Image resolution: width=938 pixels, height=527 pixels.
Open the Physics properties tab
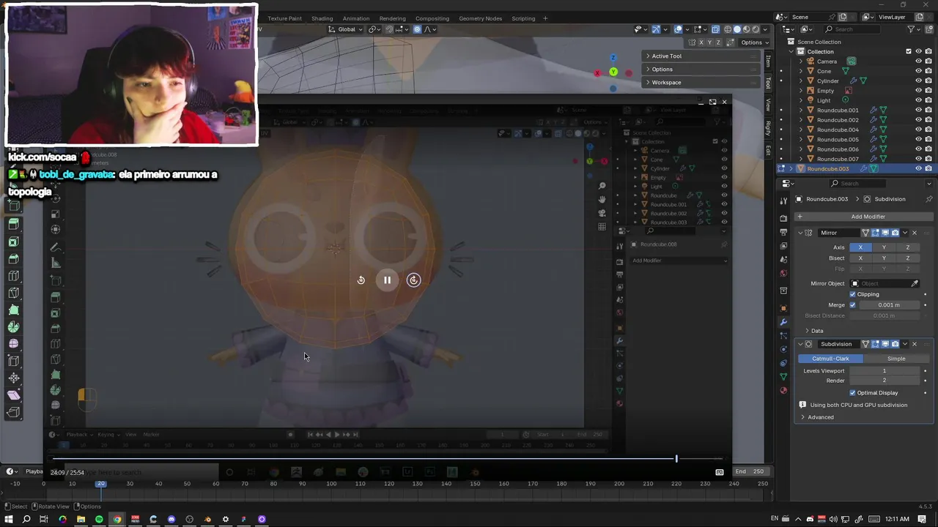pyautogui.click(x=783, y=349)
